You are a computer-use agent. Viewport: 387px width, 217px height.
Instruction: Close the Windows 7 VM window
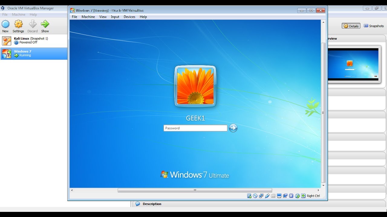point(320,11)
